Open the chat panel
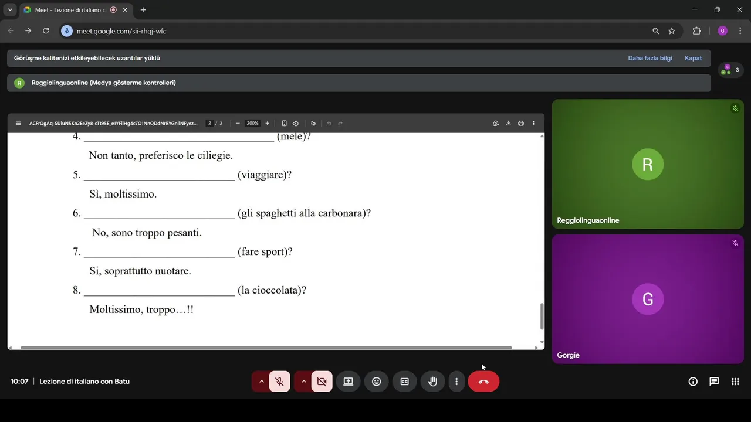Viewport: 751px width, 422px height. [714, 382]
